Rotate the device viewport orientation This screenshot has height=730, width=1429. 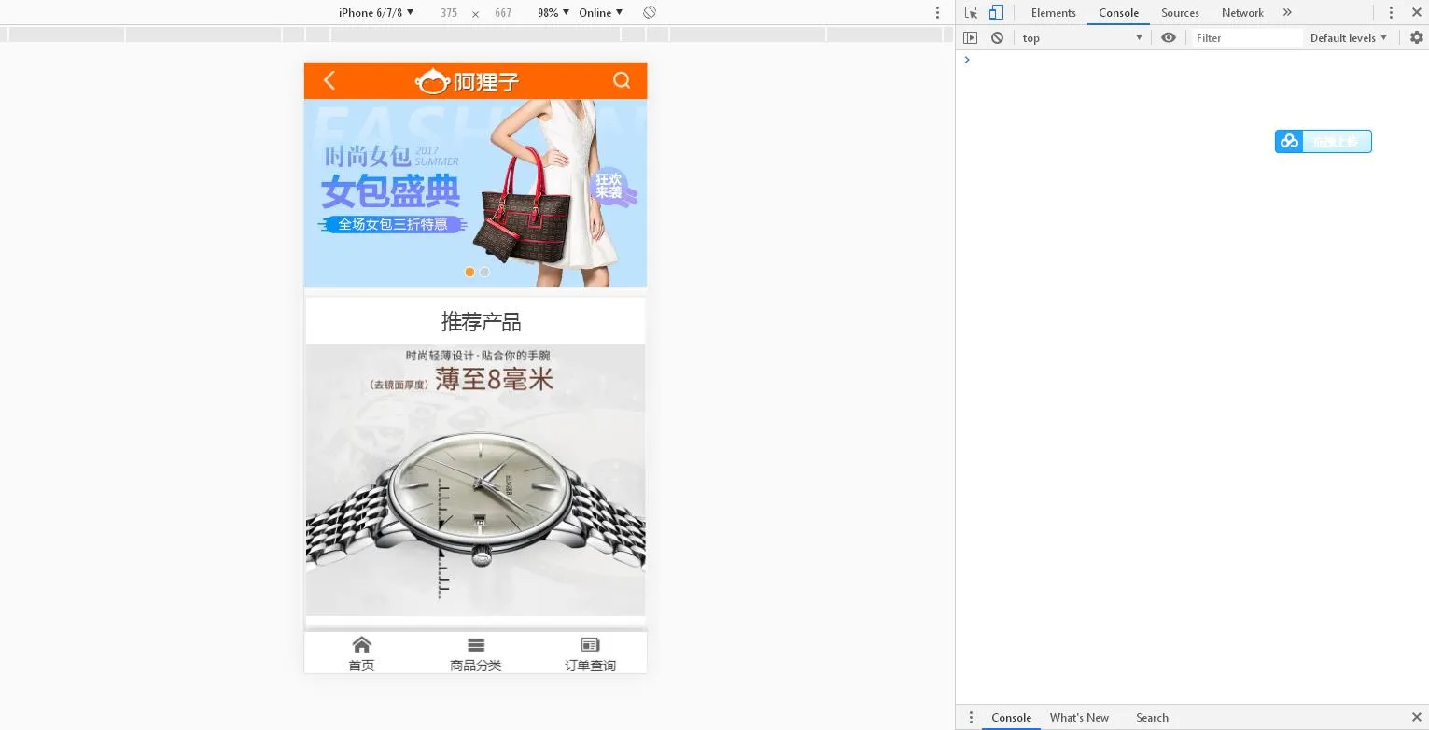[x=650, y=12]
